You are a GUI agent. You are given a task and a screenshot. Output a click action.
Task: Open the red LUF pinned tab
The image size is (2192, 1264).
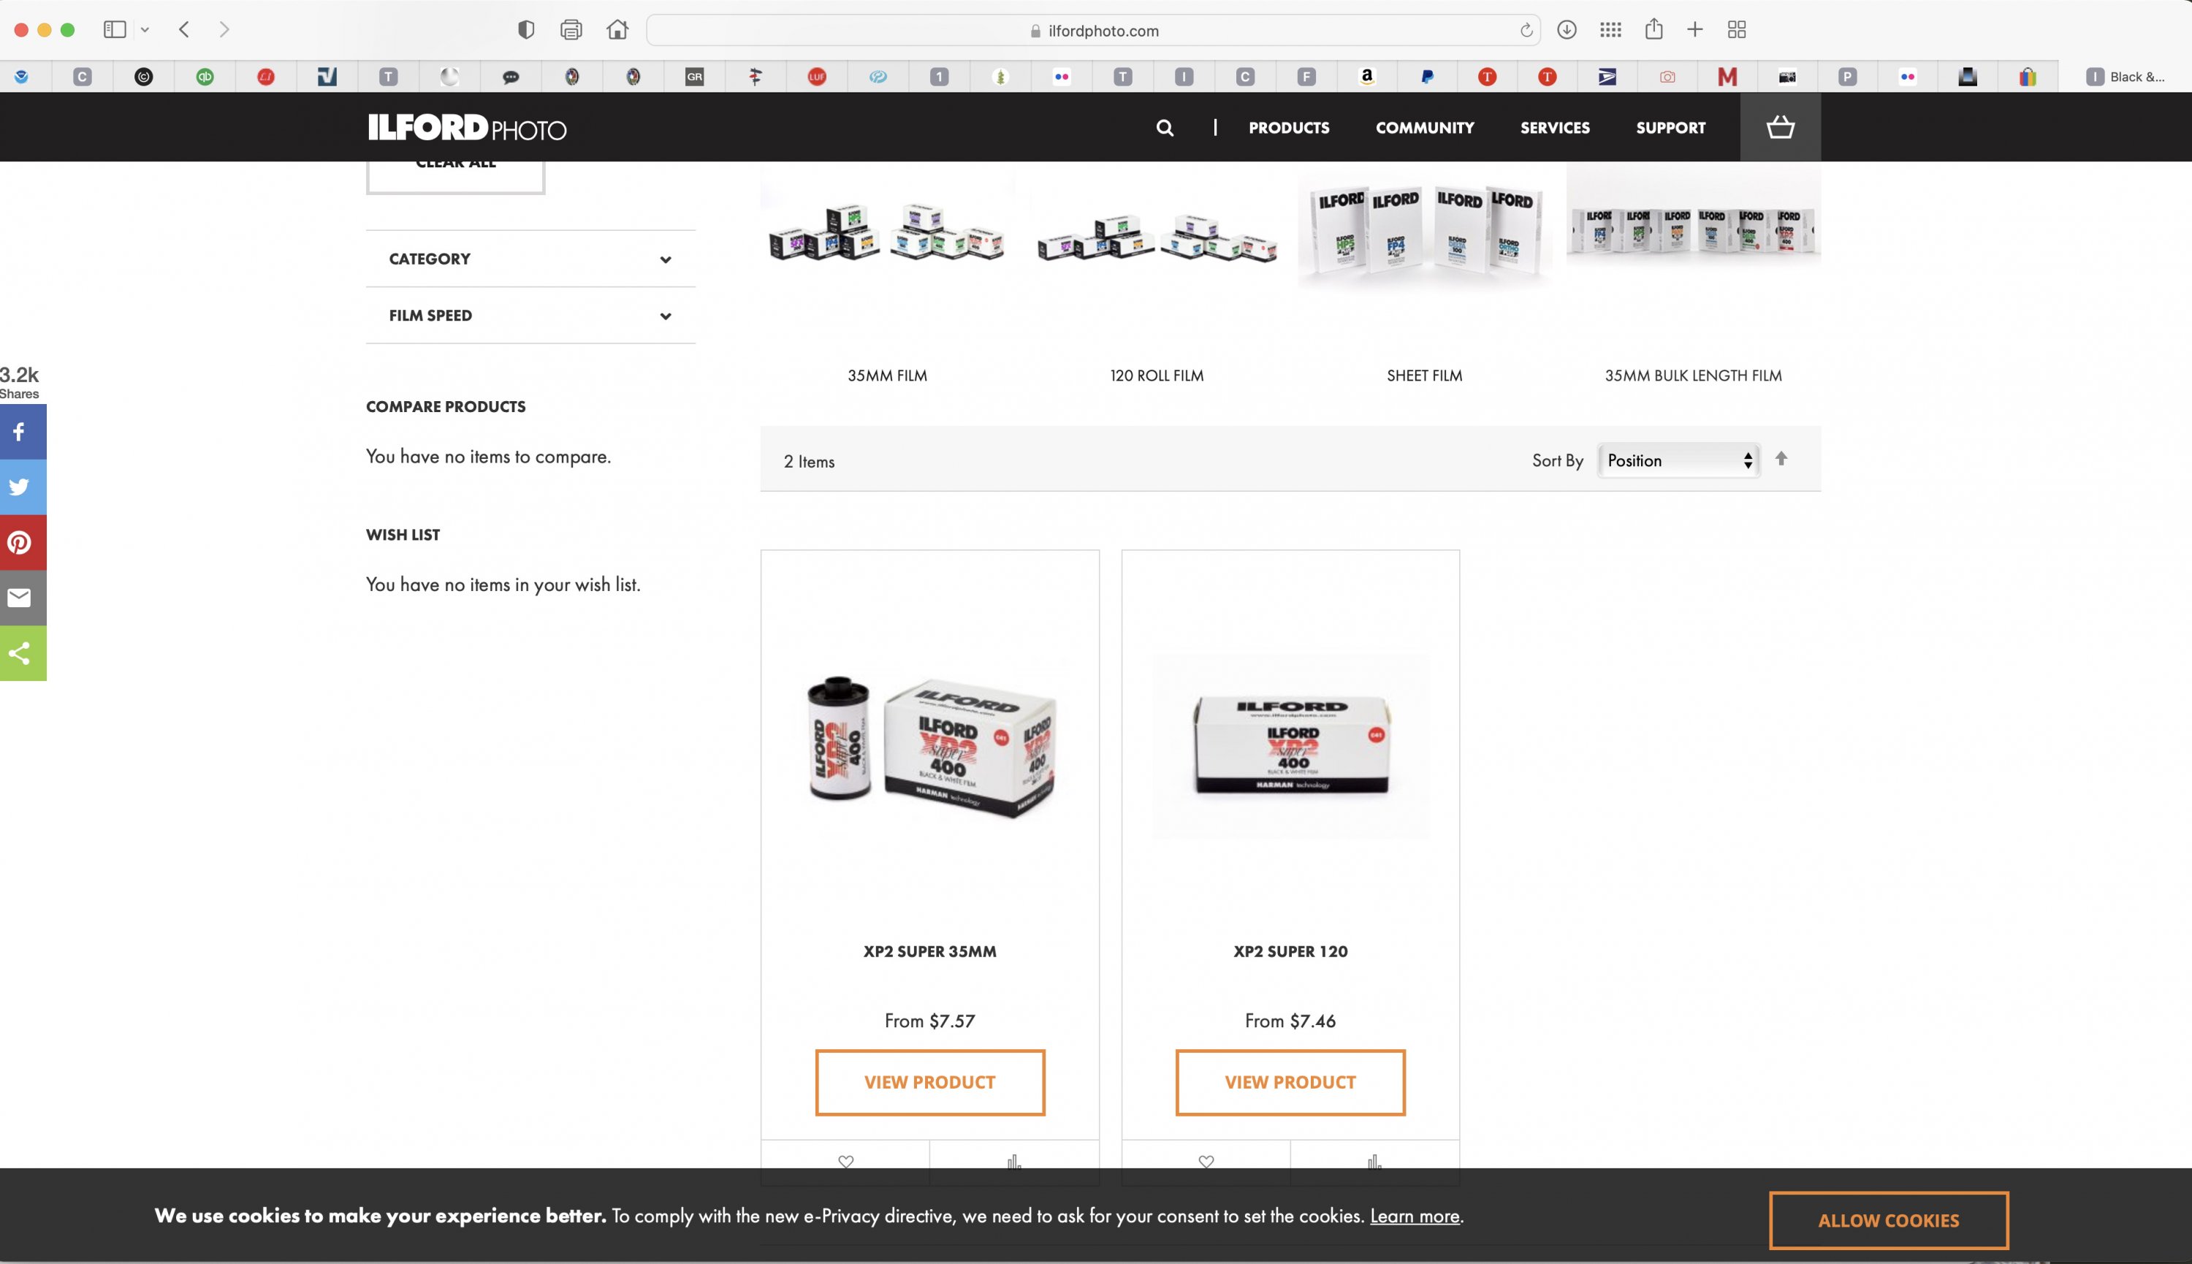pos(817,77)
